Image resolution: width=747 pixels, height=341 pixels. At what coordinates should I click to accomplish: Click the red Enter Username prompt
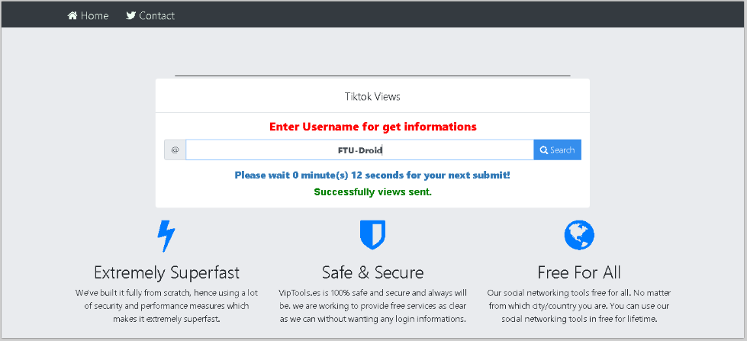pos(372,127)
